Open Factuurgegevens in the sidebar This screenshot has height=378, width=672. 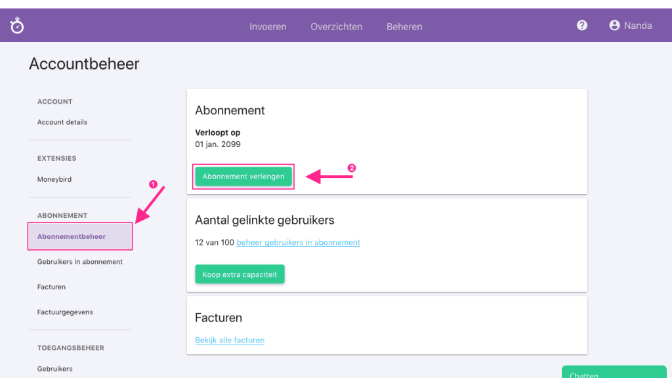tap(65, 312)
